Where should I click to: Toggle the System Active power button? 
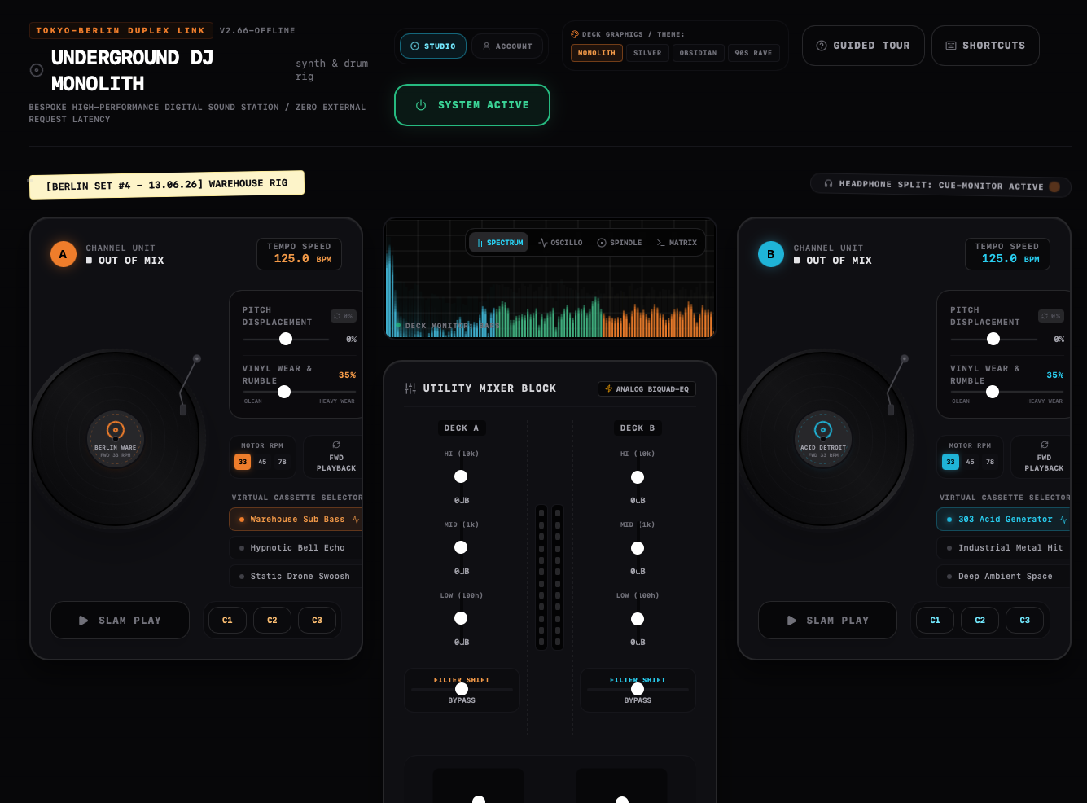472,105
